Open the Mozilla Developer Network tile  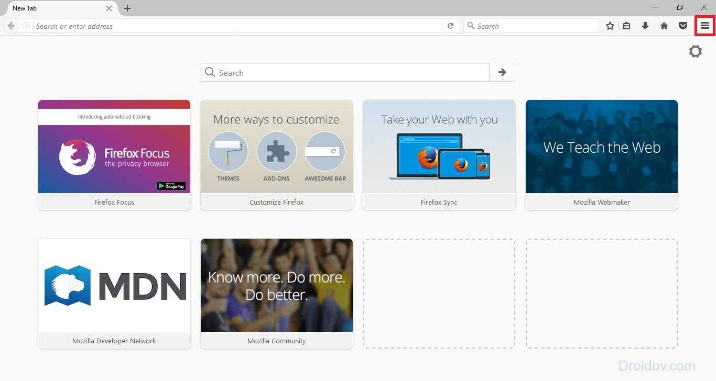(x=114, y=294)
